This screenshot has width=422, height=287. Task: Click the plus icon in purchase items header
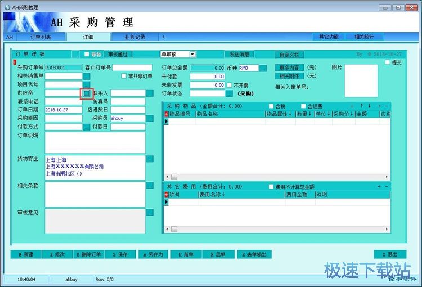coord(379,106)
